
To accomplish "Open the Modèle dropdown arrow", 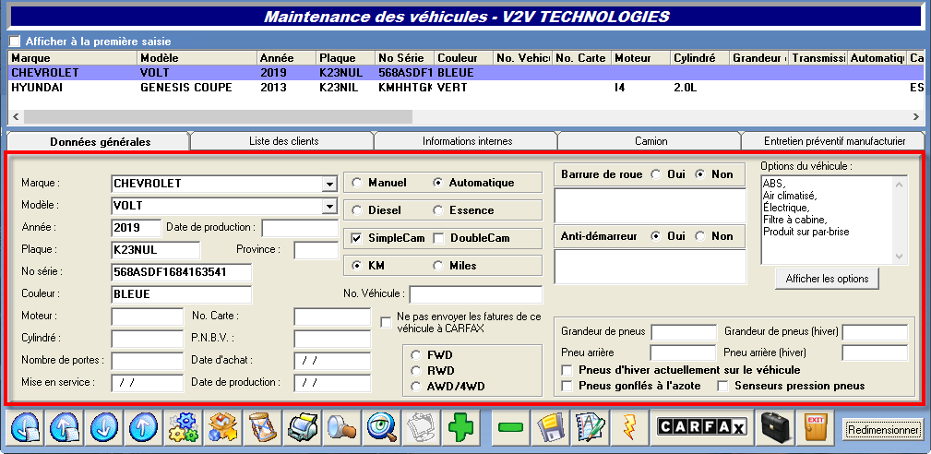I will 330,207.
